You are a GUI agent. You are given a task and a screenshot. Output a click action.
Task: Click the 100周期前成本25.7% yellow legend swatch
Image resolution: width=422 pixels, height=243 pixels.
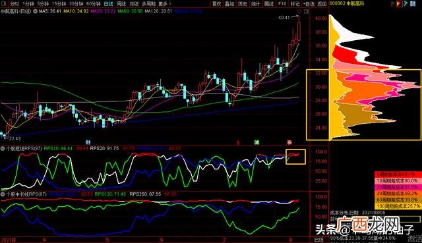click(x=398, y=206)
